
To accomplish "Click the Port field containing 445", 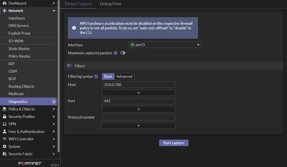I will (x=139, y=101).
